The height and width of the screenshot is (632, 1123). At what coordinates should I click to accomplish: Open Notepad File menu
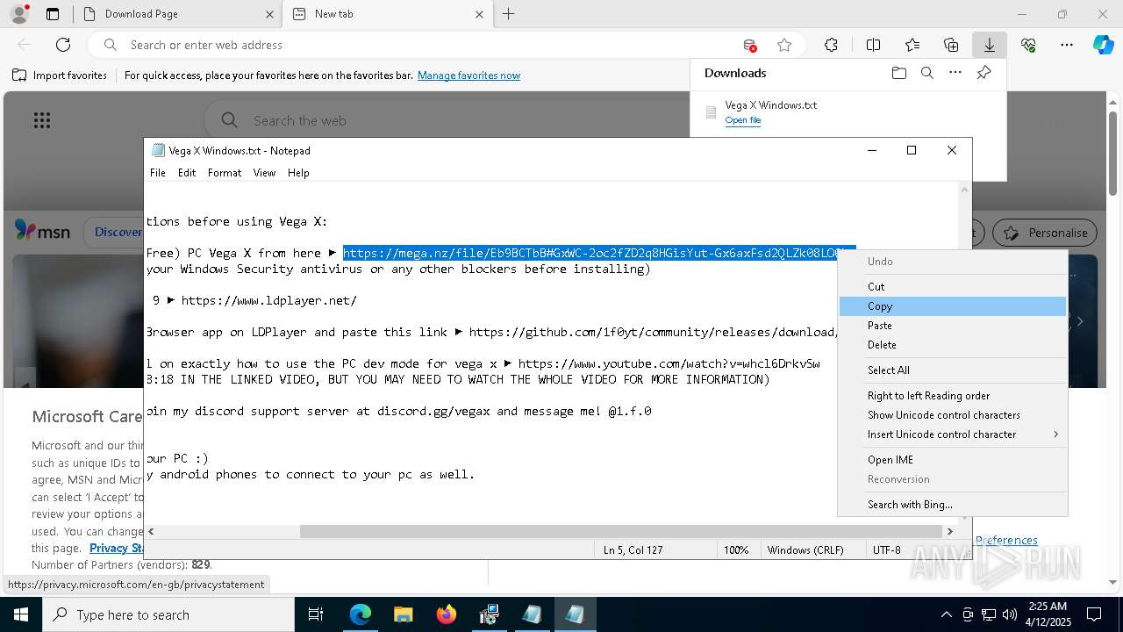pos(158,173)
